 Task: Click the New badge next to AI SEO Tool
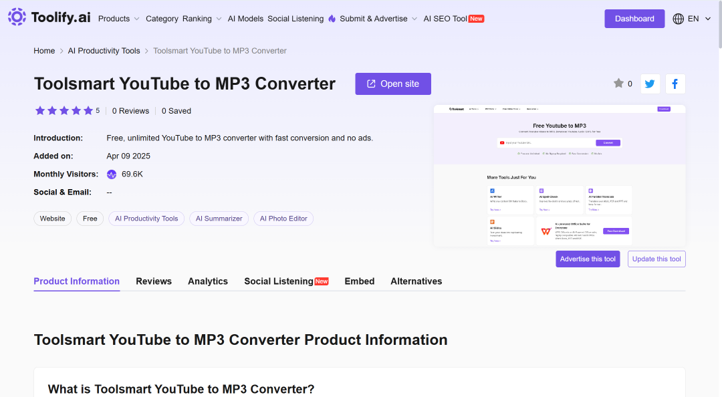(x=476, y=19)
